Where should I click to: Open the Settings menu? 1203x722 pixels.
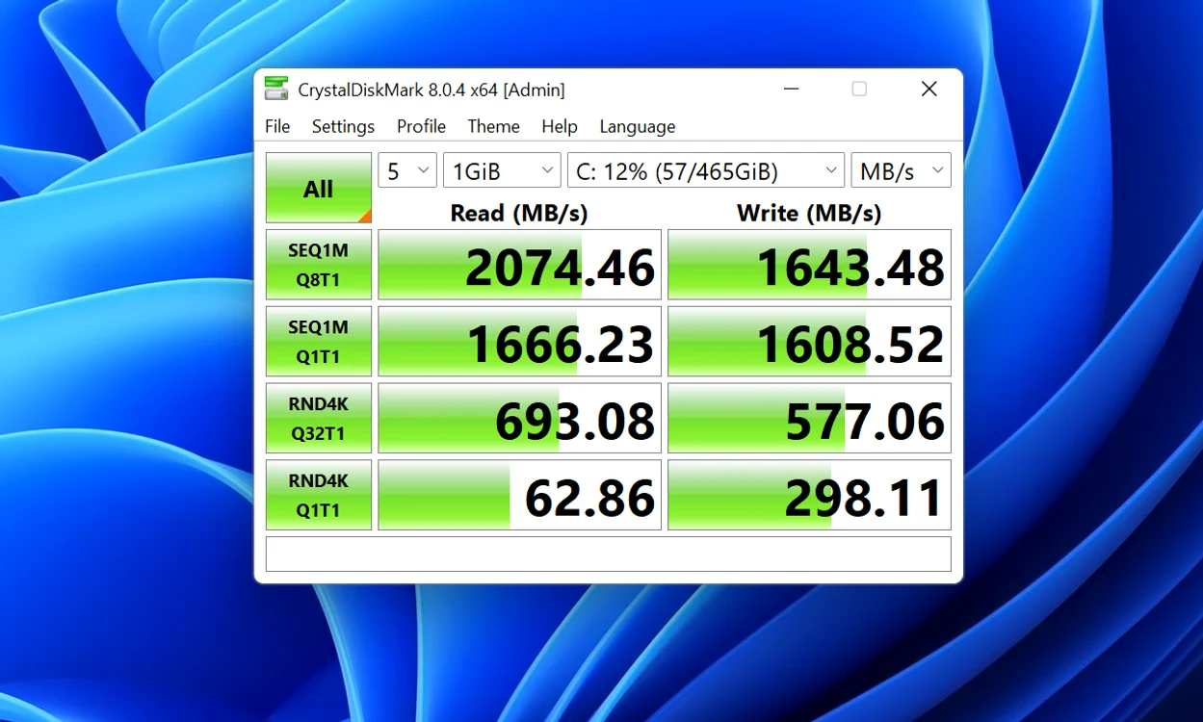pos(343,126)
